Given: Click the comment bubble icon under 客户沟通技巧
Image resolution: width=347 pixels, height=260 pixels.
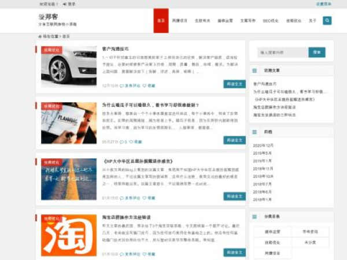Looking at the screenshot, I should point(121,86).
